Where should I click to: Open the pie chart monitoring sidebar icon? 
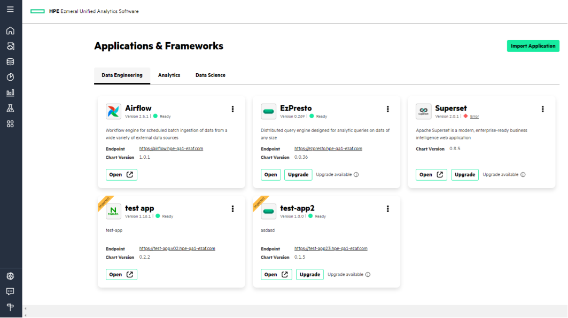(10, 76)
